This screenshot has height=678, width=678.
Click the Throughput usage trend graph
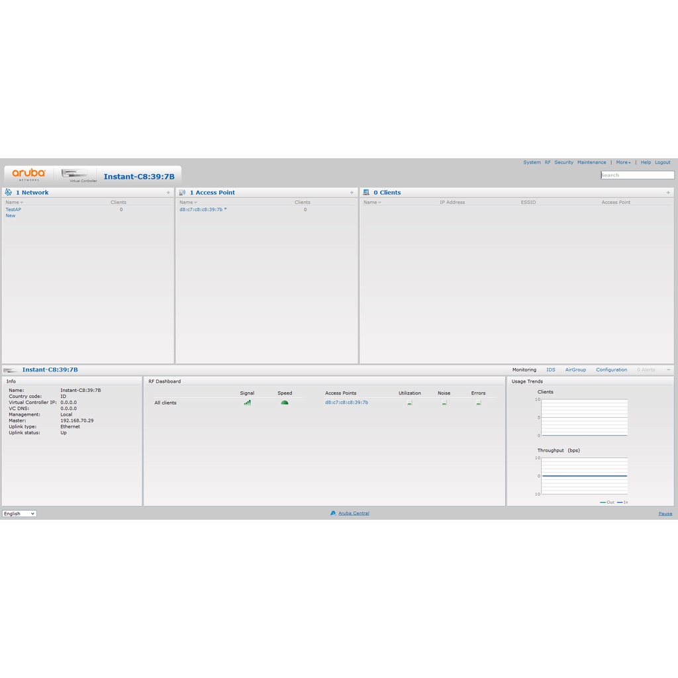click(x=584, y=475)
